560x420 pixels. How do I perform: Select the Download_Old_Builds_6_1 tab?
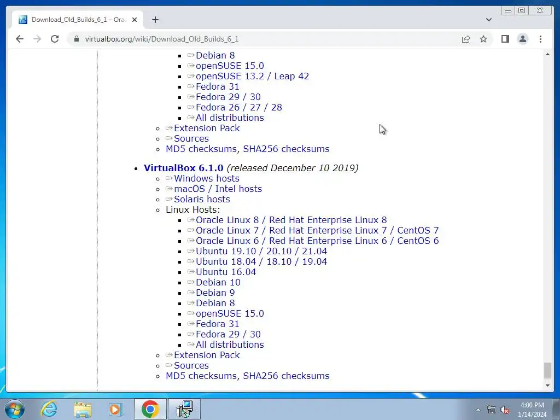pyautogui.click(x=78, y=20)
